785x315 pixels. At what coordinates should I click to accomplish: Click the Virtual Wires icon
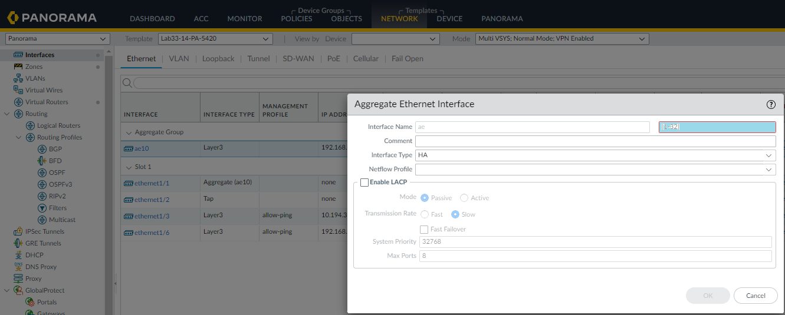pos(18,90)
